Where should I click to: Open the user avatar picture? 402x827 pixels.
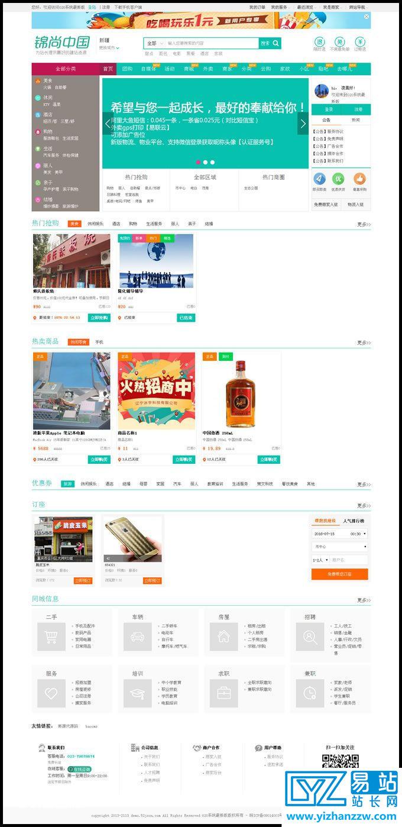pyautogui.click(x=321, y=91)
